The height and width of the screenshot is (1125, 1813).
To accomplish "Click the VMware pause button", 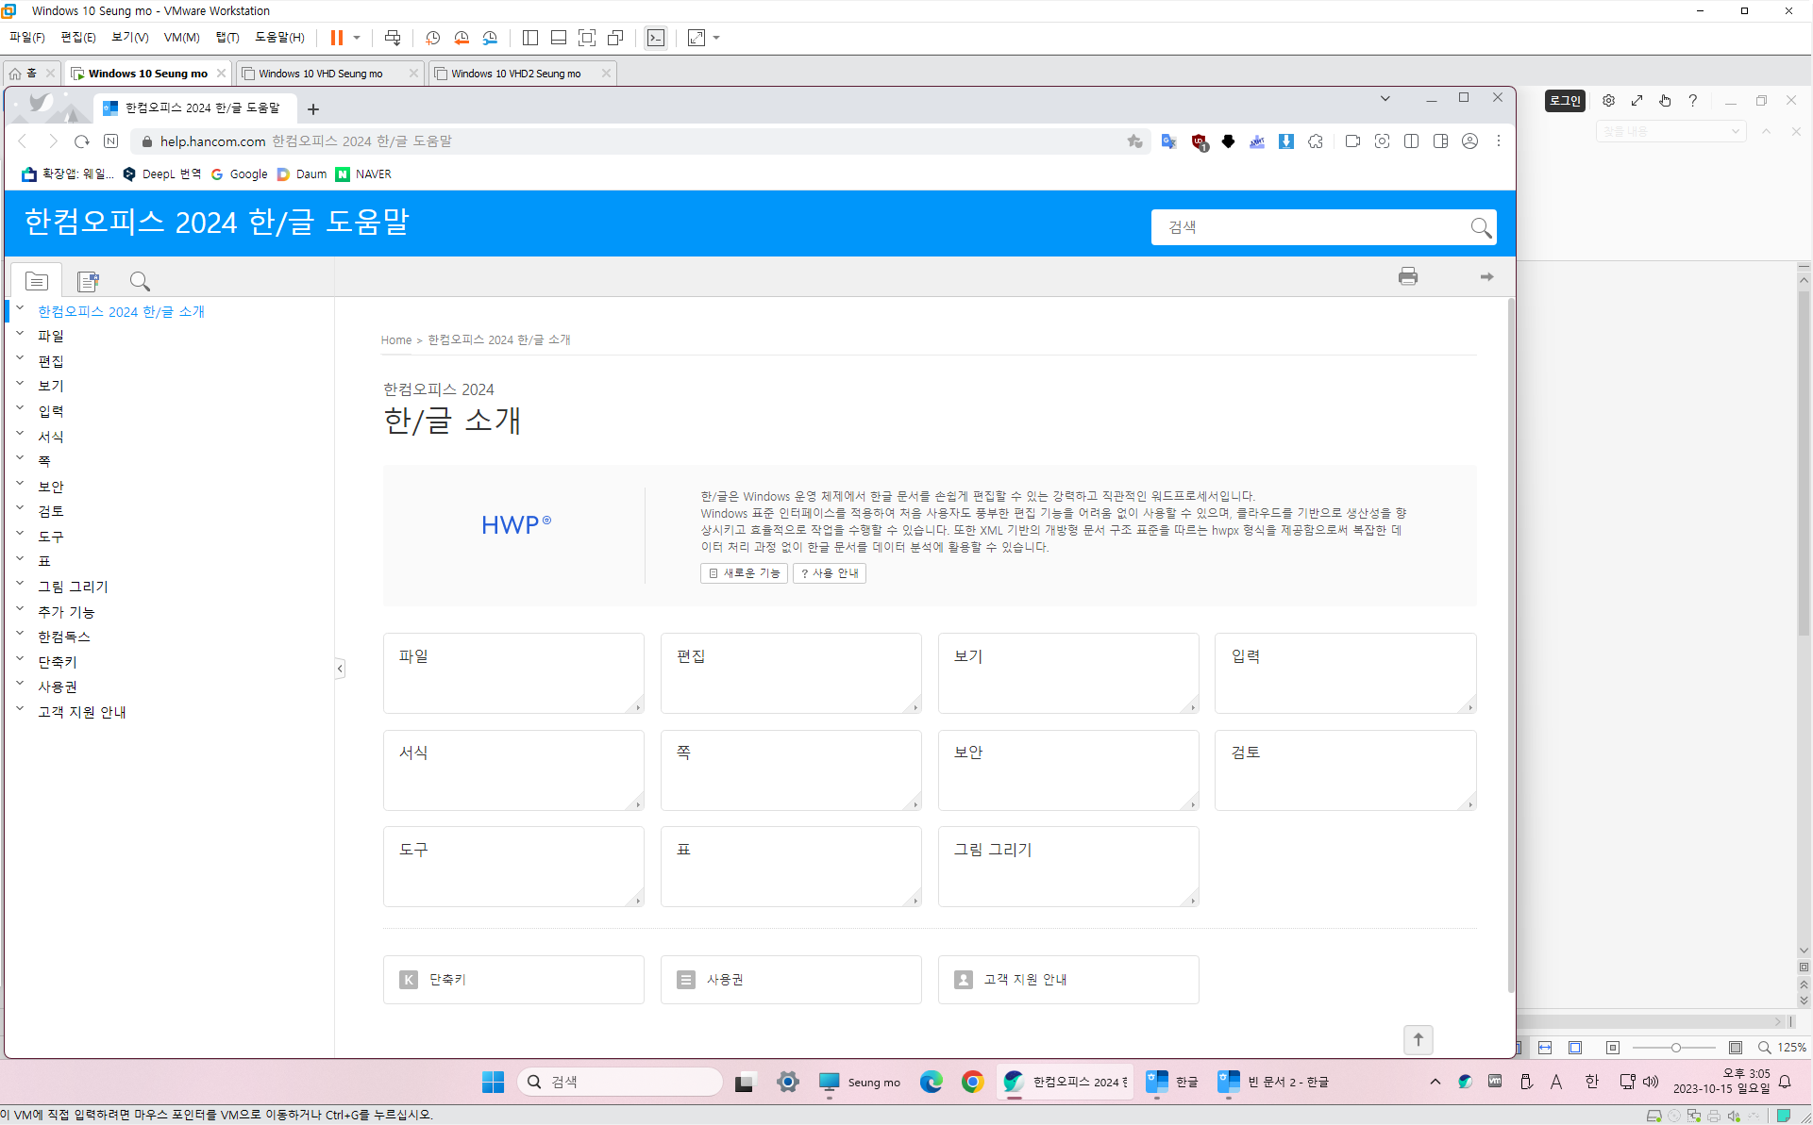I will 336,38.
